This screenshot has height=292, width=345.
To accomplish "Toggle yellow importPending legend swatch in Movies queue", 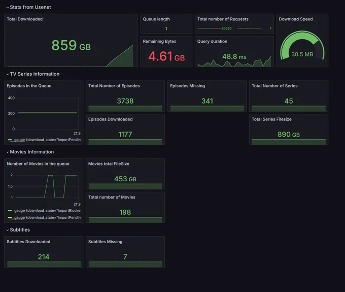I will [10, 217].
